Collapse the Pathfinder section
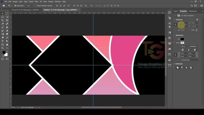This screenshot has width=204, height=115. click(x=174, y=64)
